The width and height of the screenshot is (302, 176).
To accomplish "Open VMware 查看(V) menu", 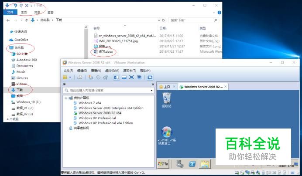I will (96, 71).
